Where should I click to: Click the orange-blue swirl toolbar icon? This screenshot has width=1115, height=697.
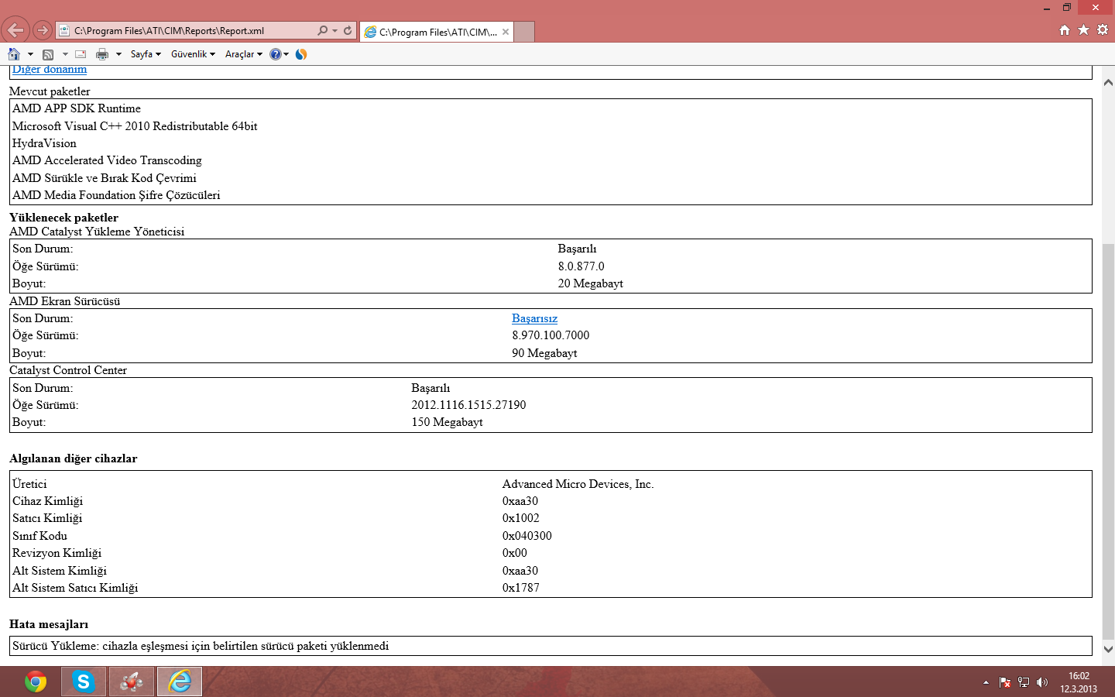(x=301, y=54)
